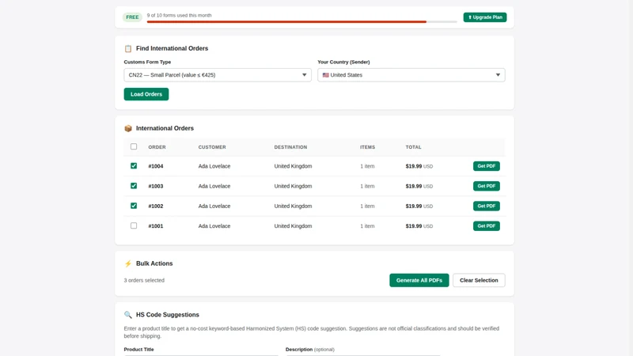Click the CUSTOMER column header
Screen dimensions: 633x356
tap(212, 147)
